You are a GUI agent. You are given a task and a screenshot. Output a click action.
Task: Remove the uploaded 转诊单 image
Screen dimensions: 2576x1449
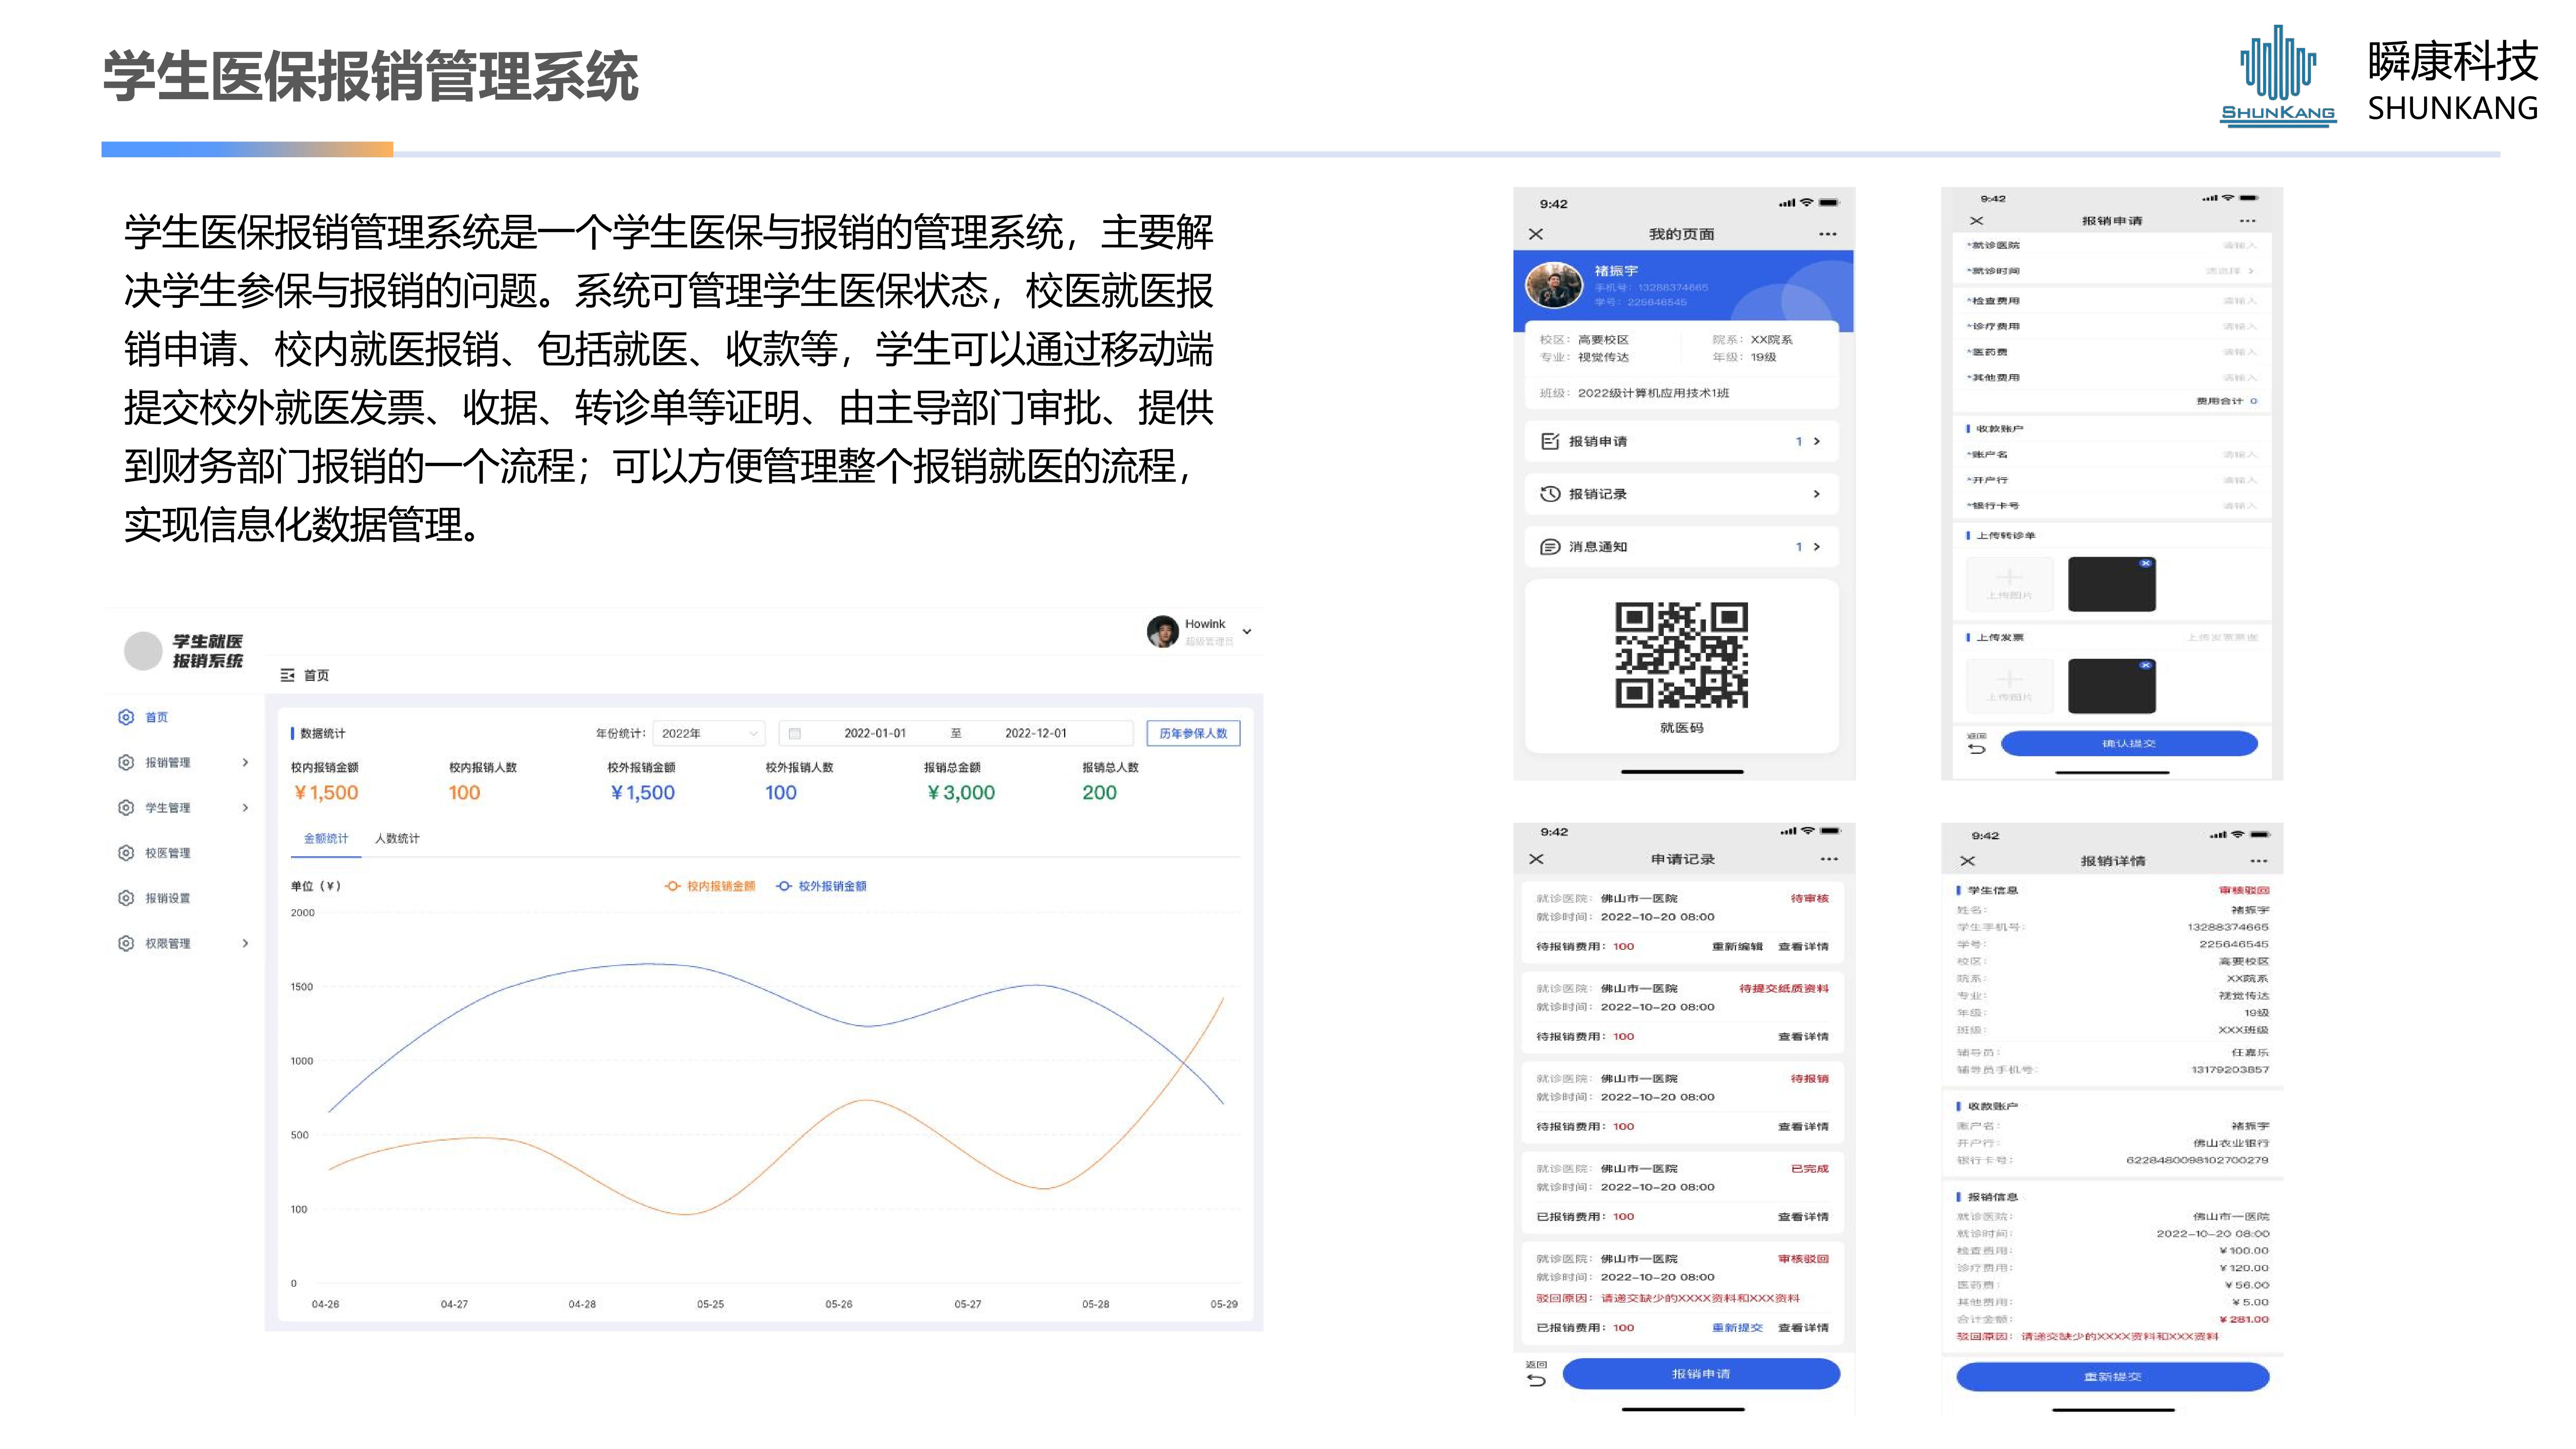[x=2145, y=564]
